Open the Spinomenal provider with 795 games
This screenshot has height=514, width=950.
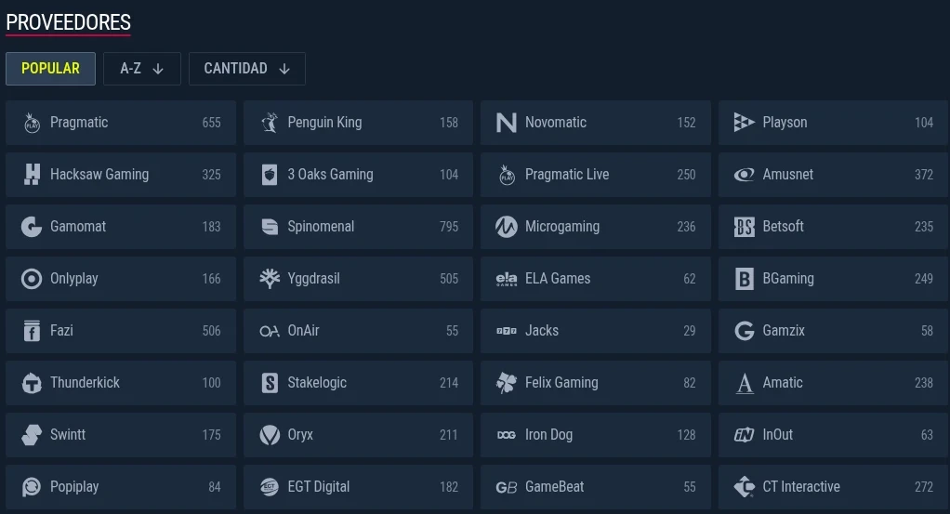tap(358, 227)
